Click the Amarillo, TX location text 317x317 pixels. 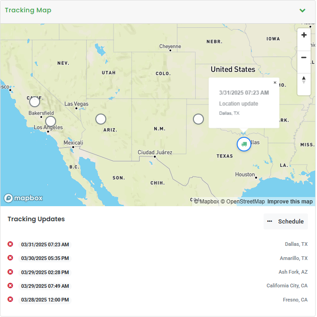coord(294,258)
